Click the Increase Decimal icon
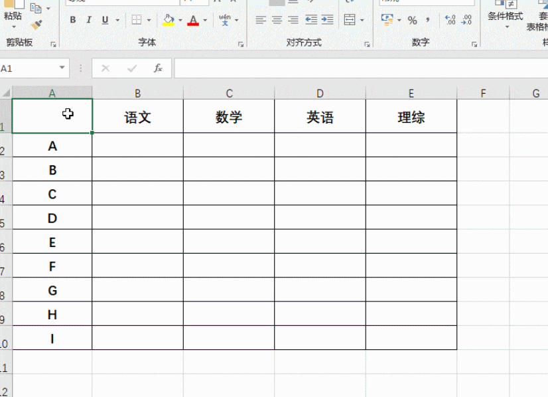The height and width of the screenshot is (397, 548). pyautogui.click(x=450, y=20)
